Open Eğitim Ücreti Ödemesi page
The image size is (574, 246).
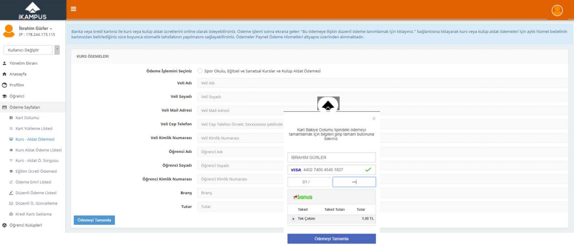36,171
